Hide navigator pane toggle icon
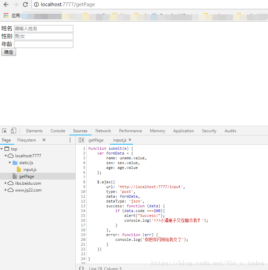Image resolution: width=268 pixels, height=270 pixels. point(81,140)
